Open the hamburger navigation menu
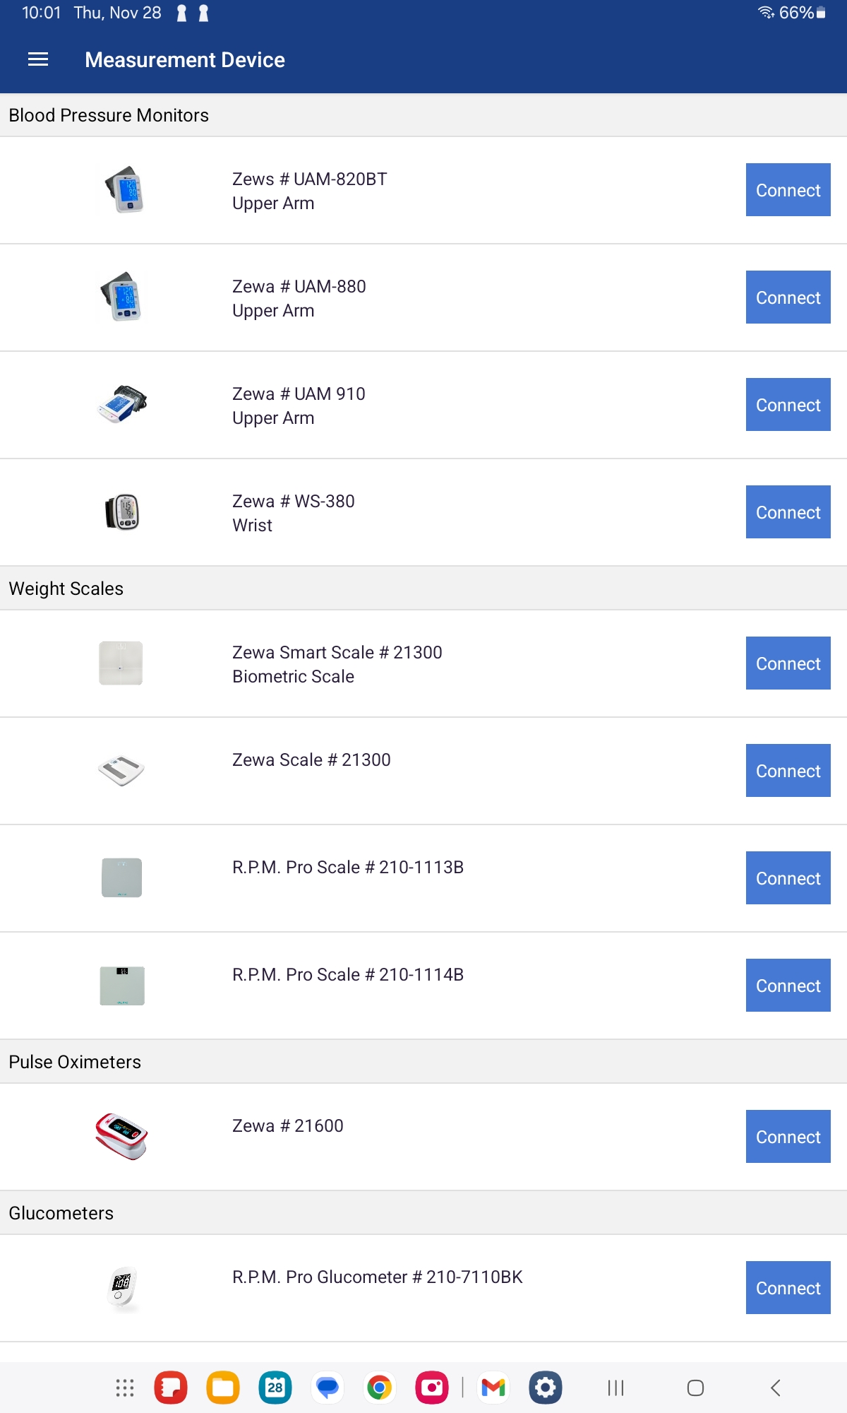 [38, 60]
